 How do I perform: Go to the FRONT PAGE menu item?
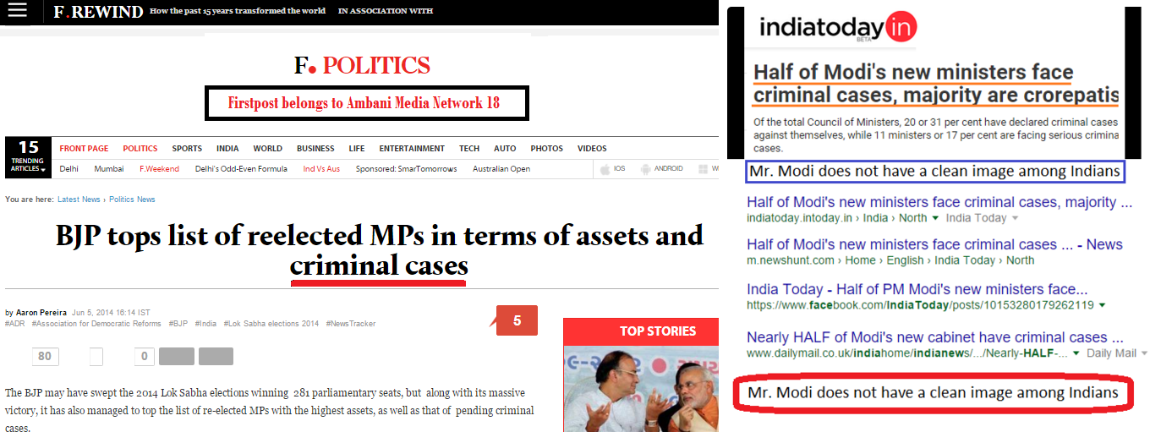84,149
